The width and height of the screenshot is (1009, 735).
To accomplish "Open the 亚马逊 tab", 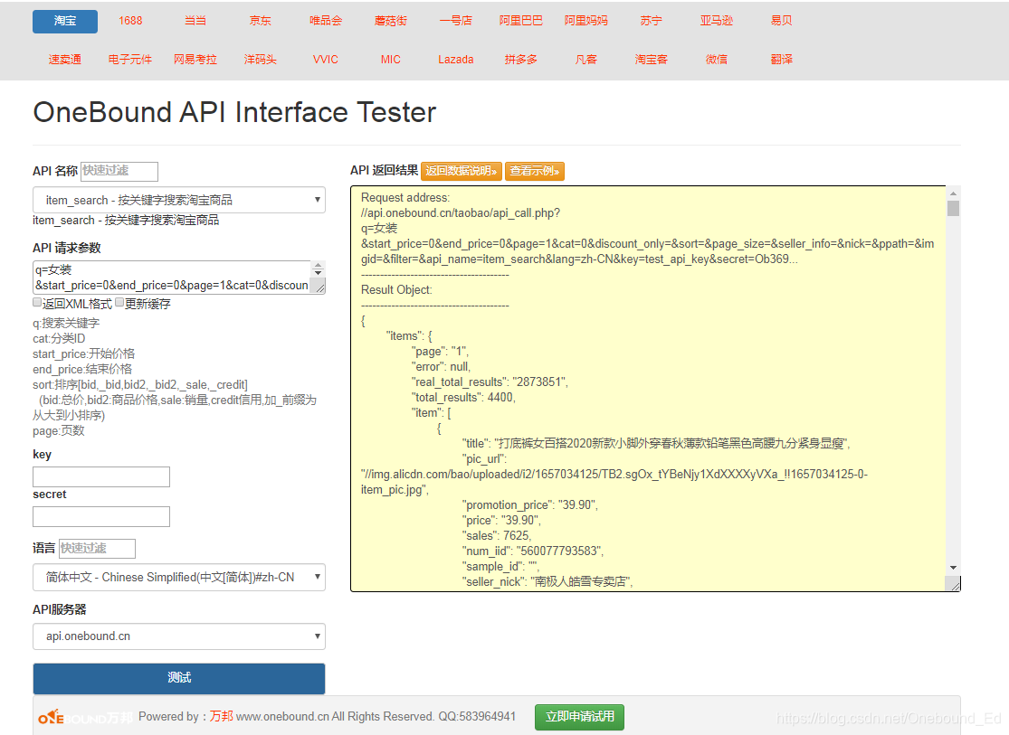I will (716, 21).
